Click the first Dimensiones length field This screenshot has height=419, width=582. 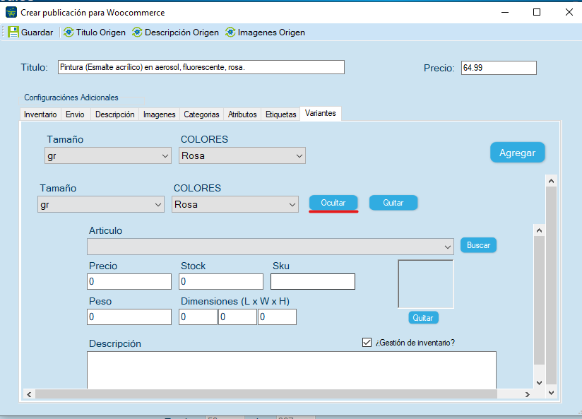point(198,317)
